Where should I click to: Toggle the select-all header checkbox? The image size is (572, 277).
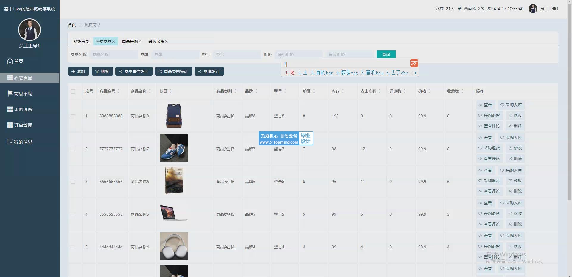[73, 92]
